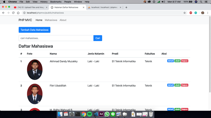Open the Window menu

tap(78, 2)
